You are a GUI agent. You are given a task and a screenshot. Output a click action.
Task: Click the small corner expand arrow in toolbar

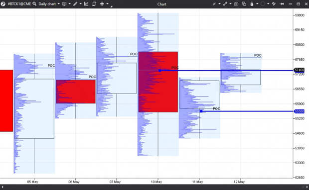click(111, 6)
